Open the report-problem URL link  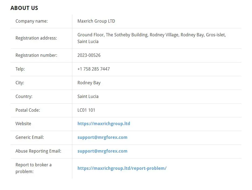122,168
